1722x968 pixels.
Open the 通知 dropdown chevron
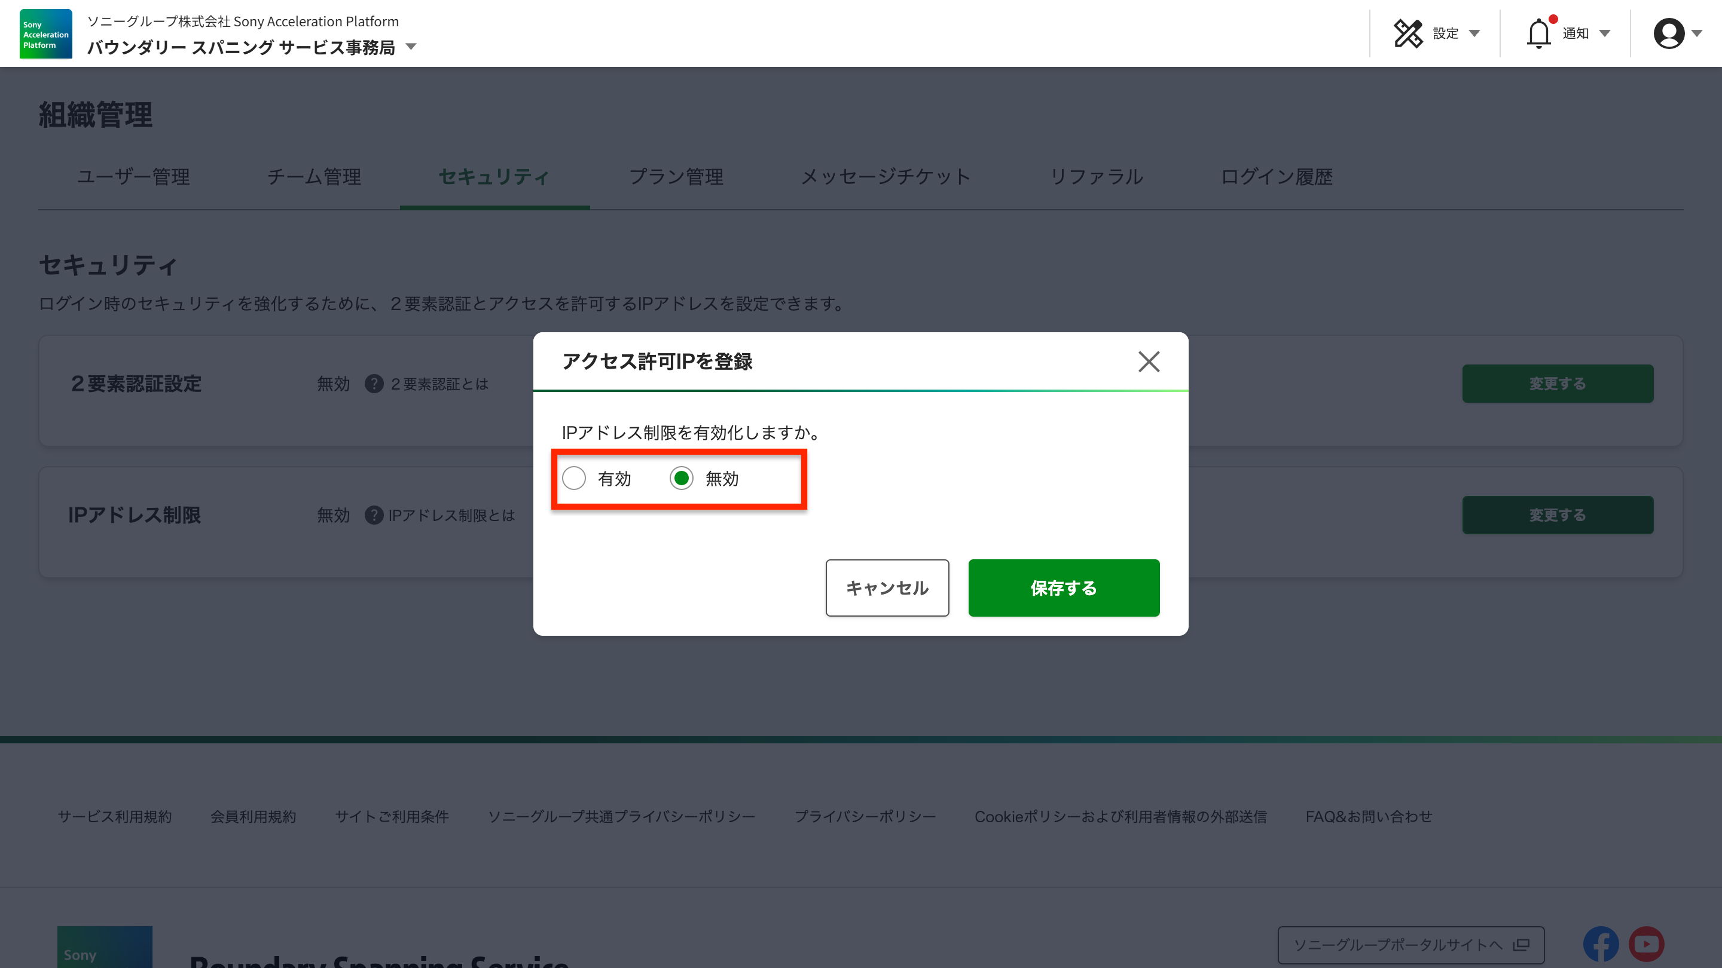tap(1604, 33)
